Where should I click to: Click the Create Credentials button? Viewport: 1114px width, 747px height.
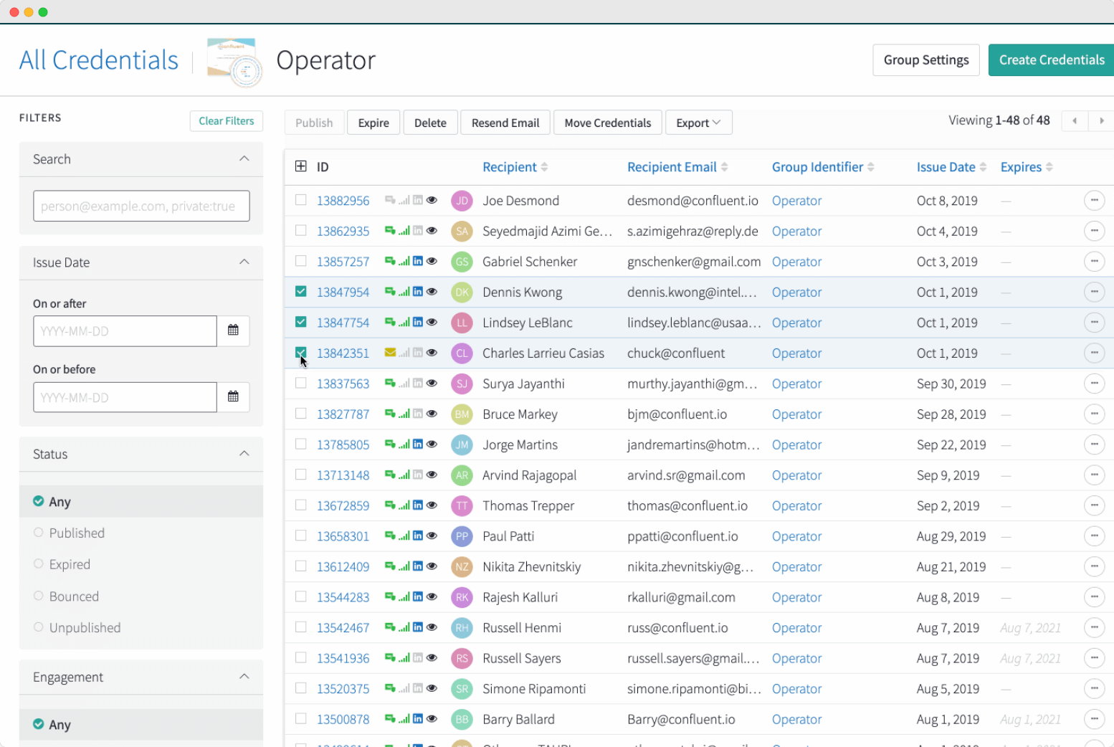1051,60
